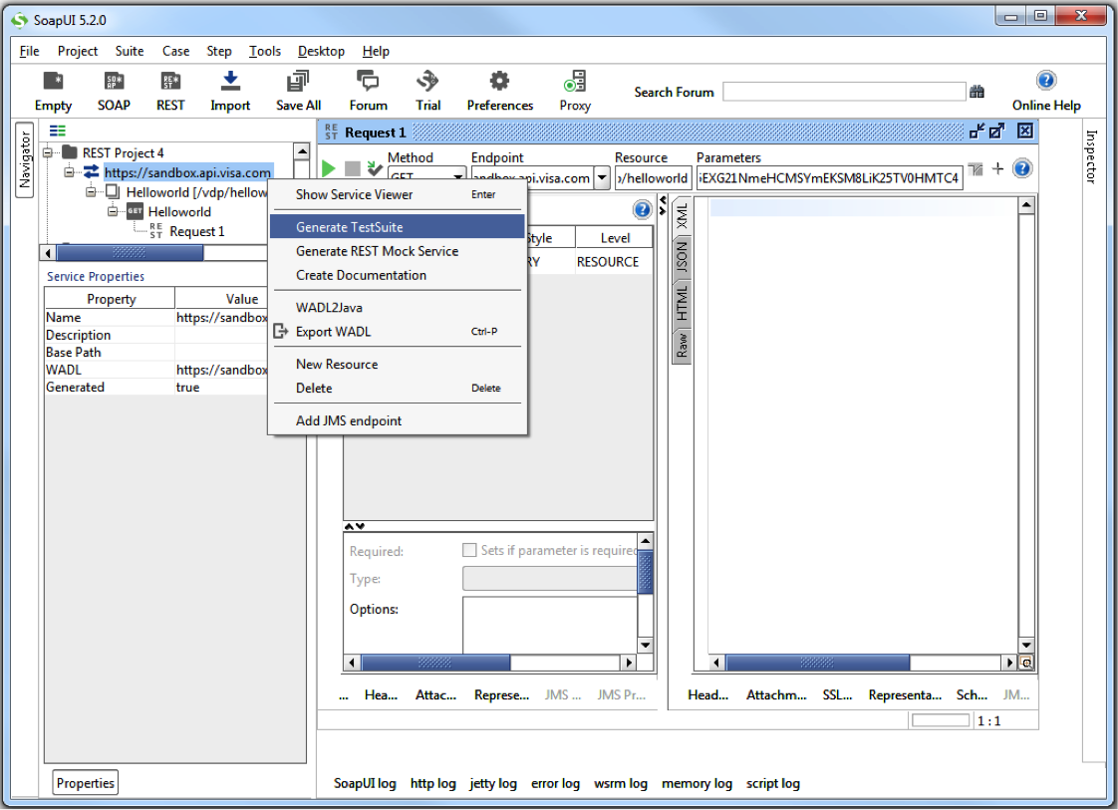Collapse the REST Project 4 tree node
This screenshot has width=1118, height=810.
pyautogui.click(x=49, y=152)
